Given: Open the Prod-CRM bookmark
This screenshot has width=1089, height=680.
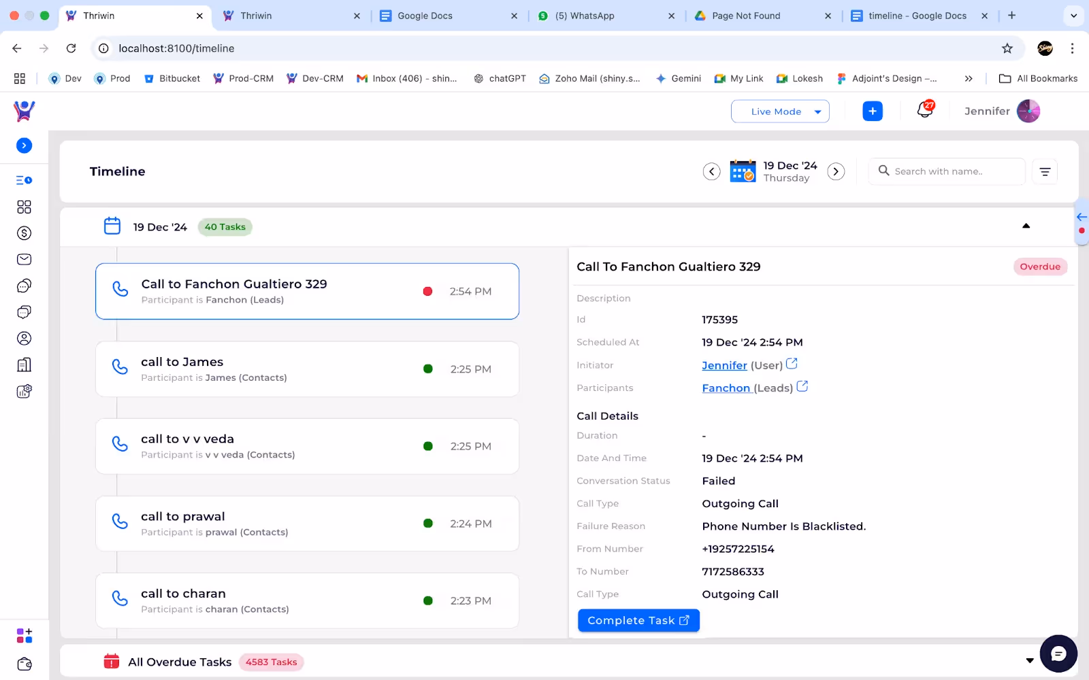Looking at the screenshot, I should point(243,78).
